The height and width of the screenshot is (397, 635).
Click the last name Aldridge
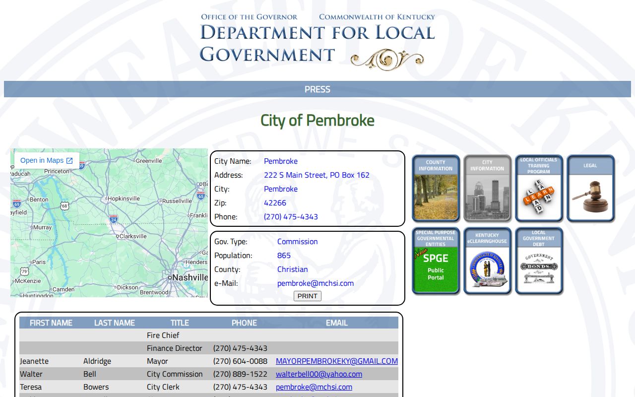[x=97, y=361]
